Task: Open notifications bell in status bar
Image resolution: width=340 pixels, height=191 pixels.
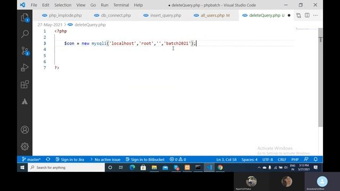Action: click(316, 159)
